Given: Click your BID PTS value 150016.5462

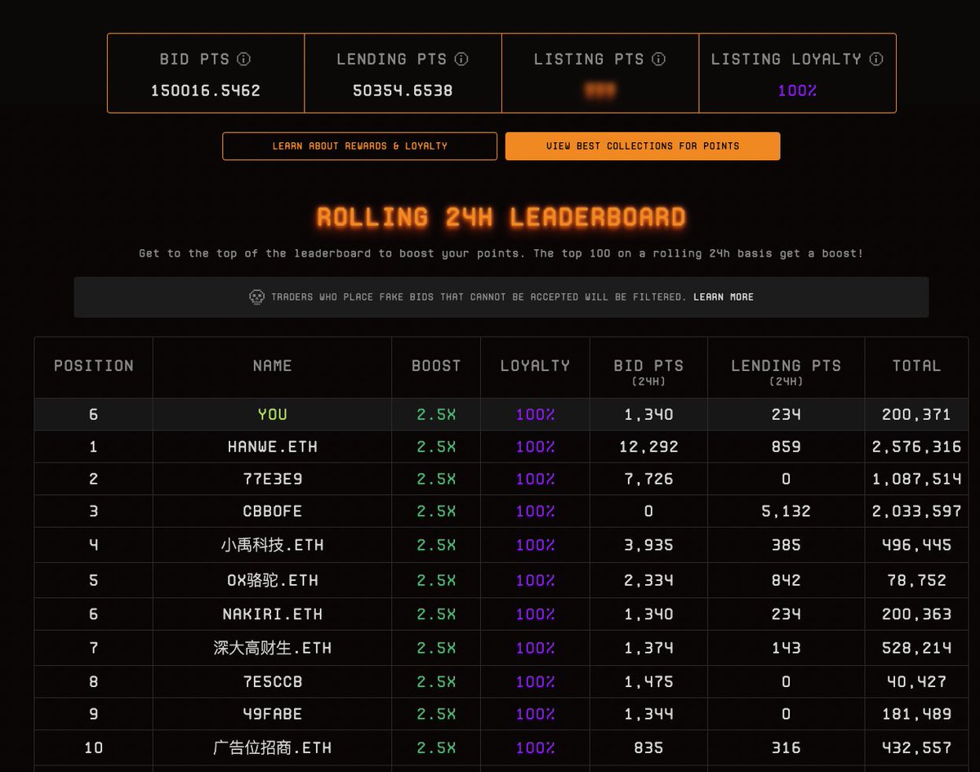Looking at the screenshot, I should 205,90.
